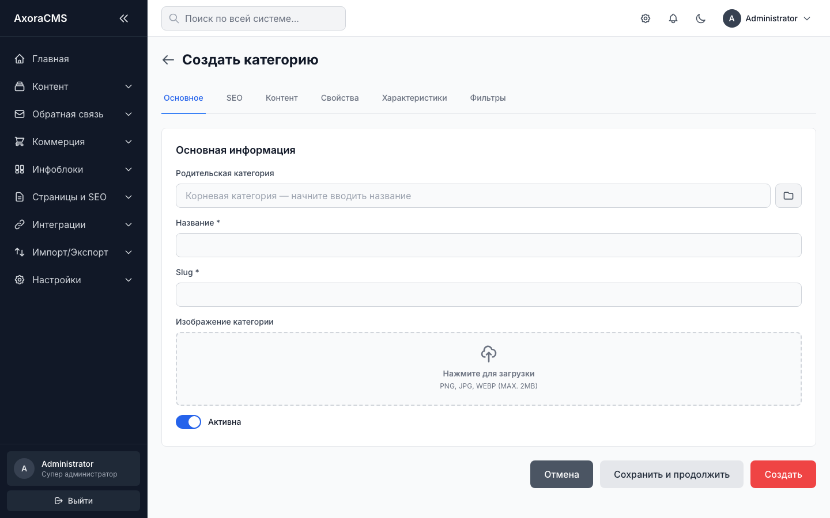
Task: Click the Контент sidebar icon
Action: (20, 86)
